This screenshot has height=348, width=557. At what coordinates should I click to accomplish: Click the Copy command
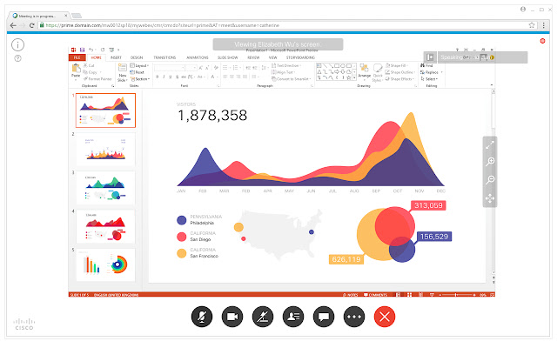[91, 72]
